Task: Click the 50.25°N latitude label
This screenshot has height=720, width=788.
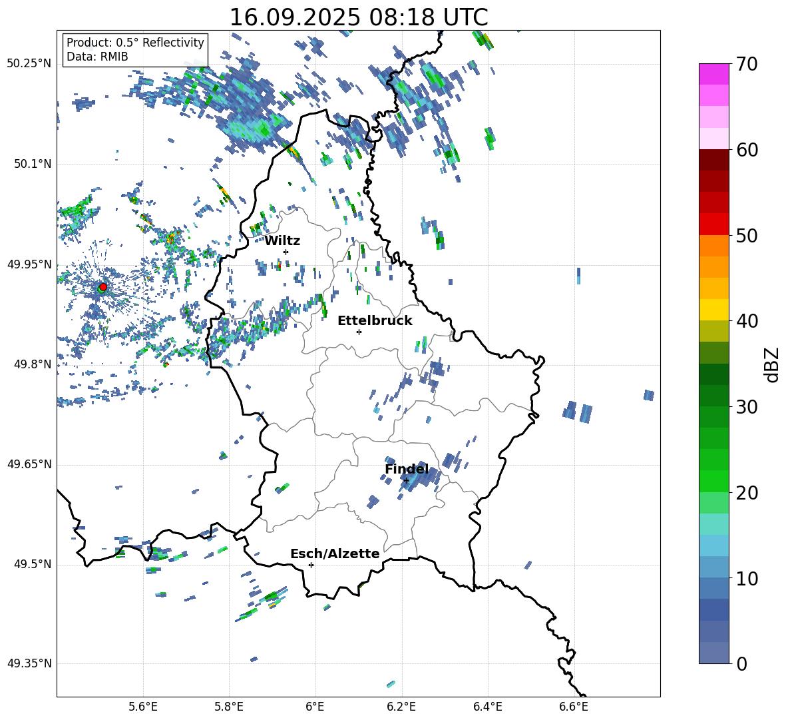Action: [29, 64]
